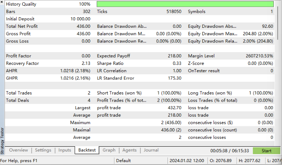Screen dimensions: 282x165
Task: Click the H: 2077.62 high price
Action: click(250, 160)
